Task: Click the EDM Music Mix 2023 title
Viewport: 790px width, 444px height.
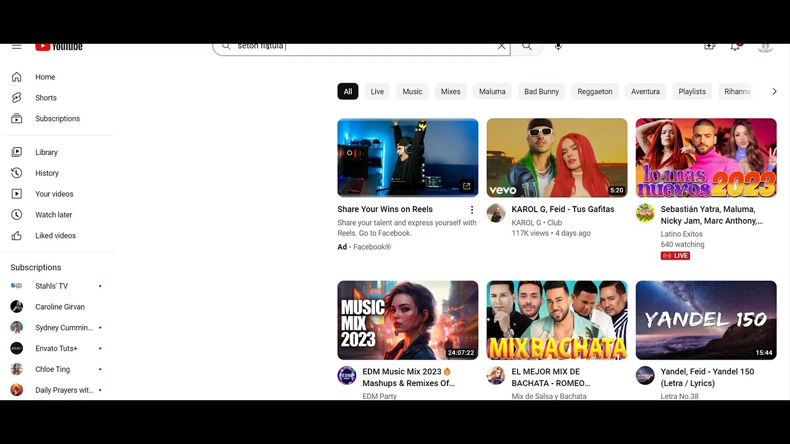Action: [x=409, y=377]
